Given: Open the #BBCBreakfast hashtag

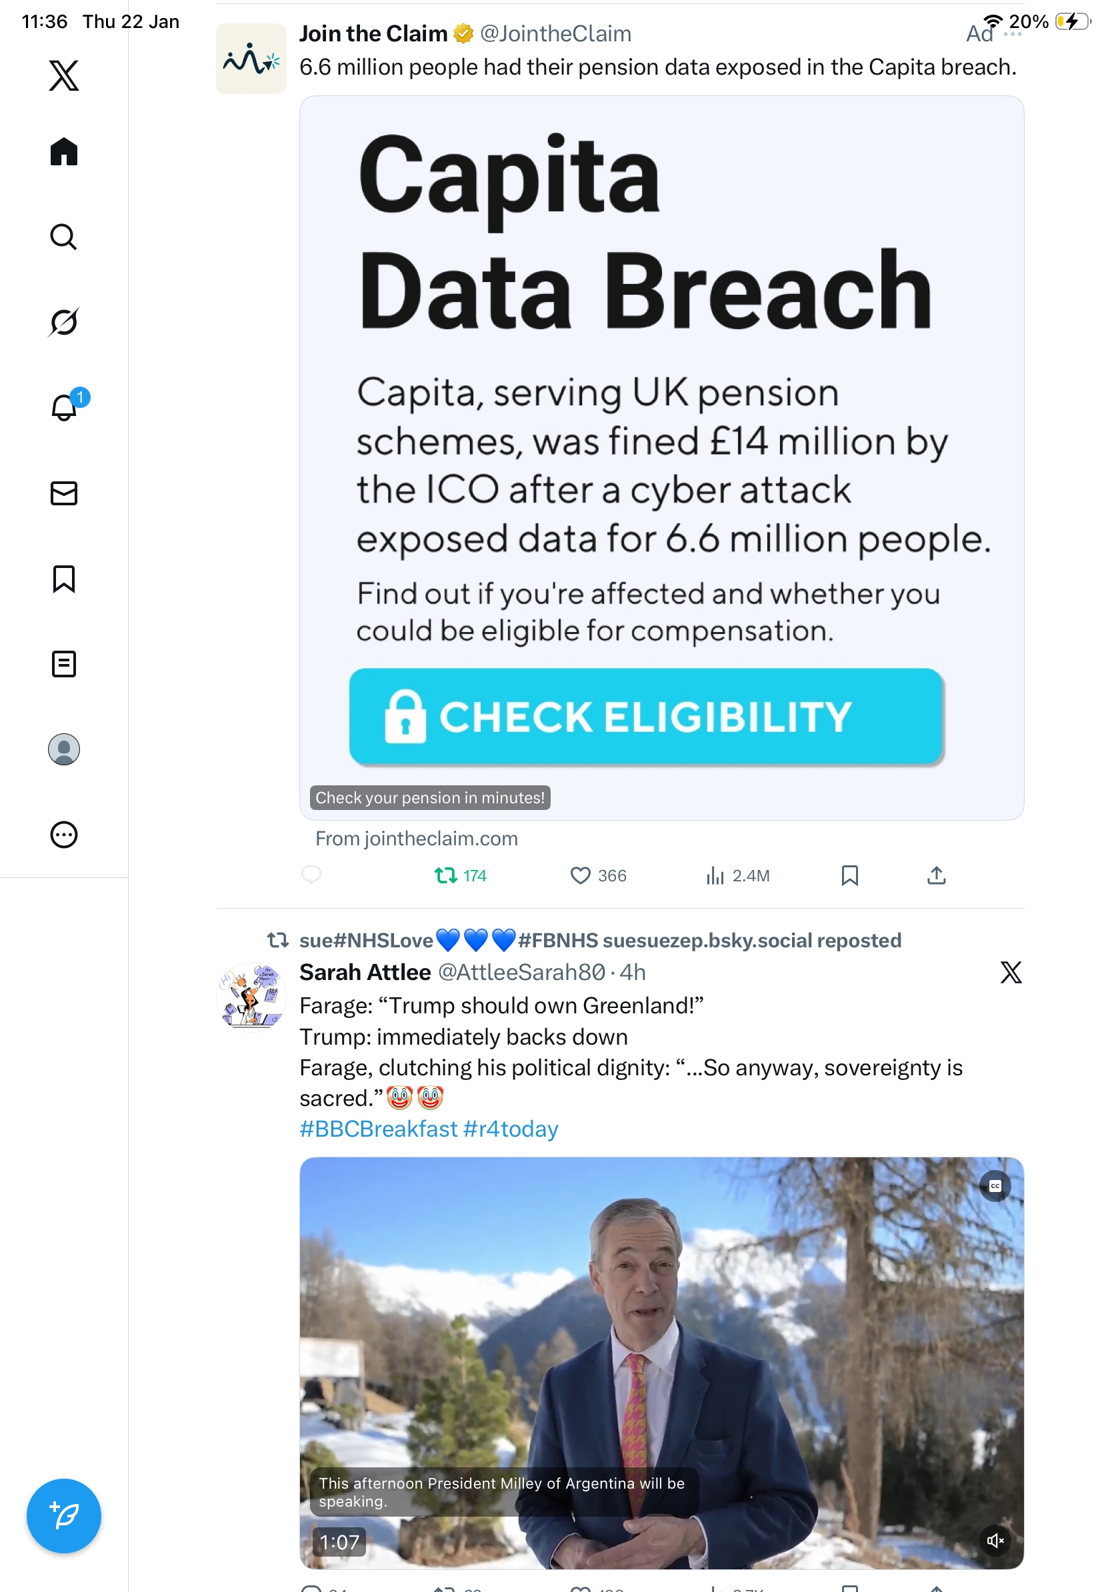Looking at the screenshot, I should (x=379, y=1129).
